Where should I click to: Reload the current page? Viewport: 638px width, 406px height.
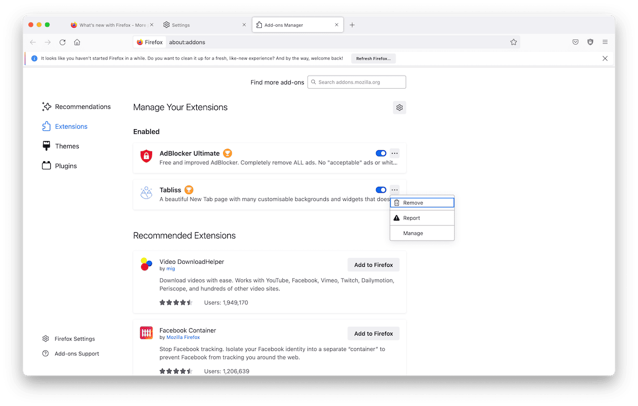[62, 42]
